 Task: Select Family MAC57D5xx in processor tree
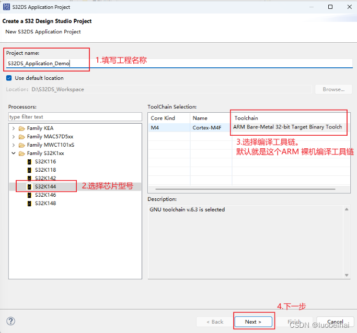coord(50,137)
